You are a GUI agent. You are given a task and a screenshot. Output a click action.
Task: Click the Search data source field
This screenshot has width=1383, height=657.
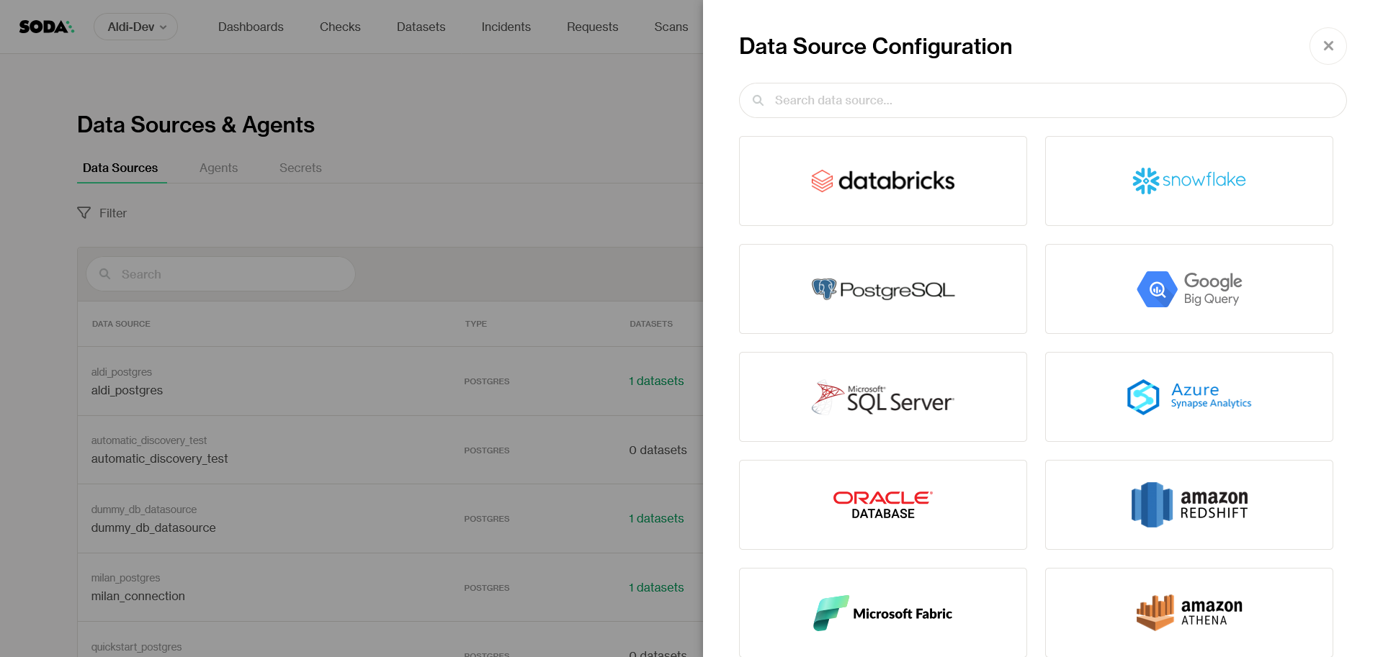click(x=1042, y=101)
